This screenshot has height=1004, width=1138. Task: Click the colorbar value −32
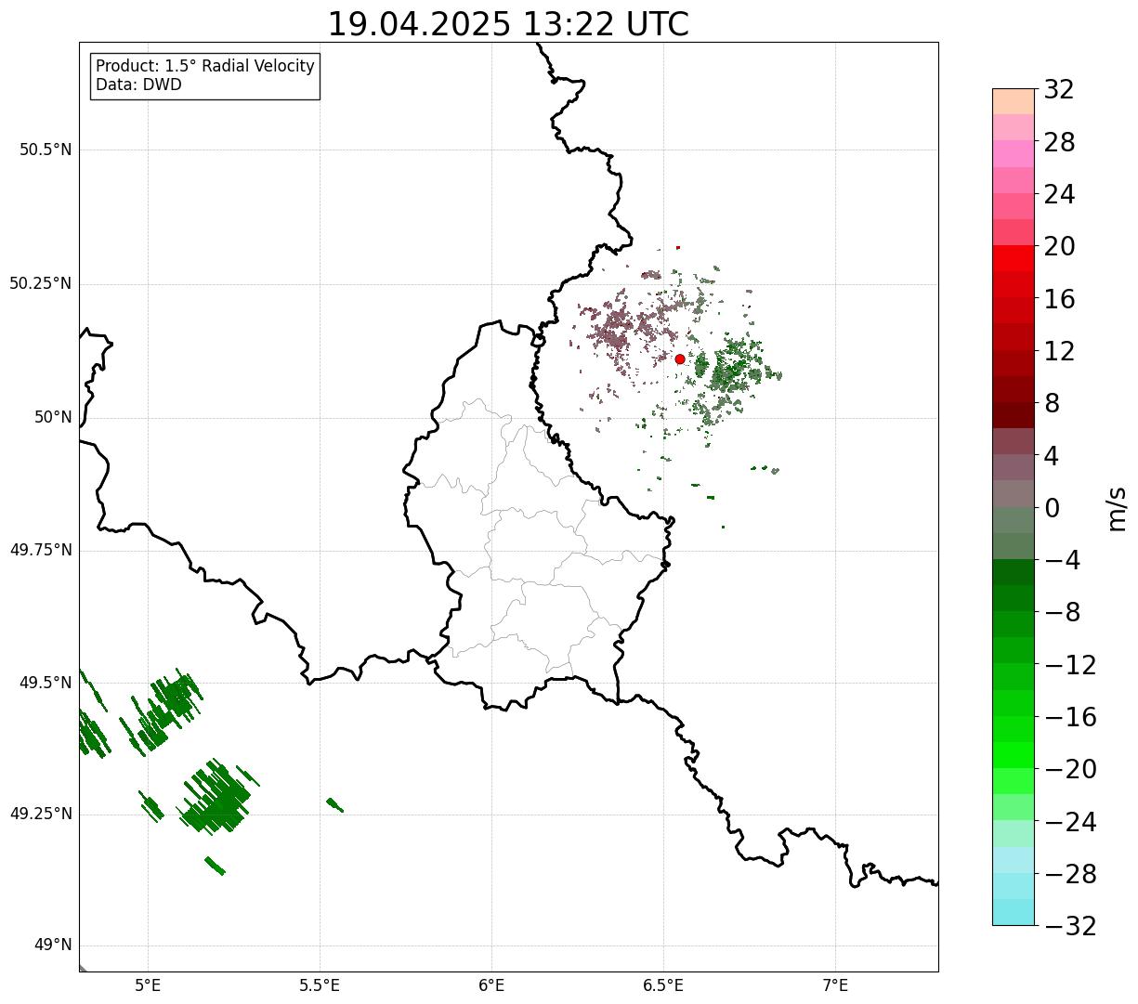pos(1070,926)
